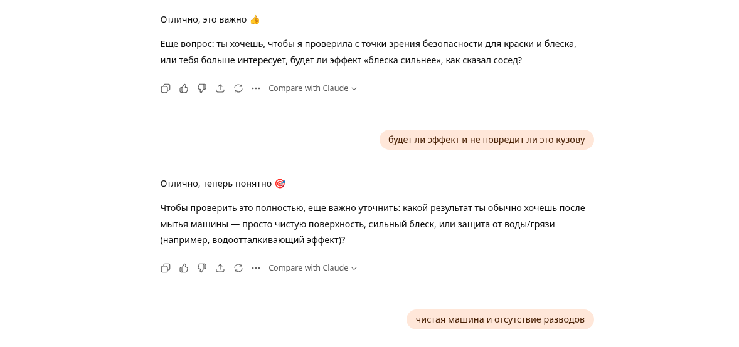Click the text «Отлично, это важно»

203,19
